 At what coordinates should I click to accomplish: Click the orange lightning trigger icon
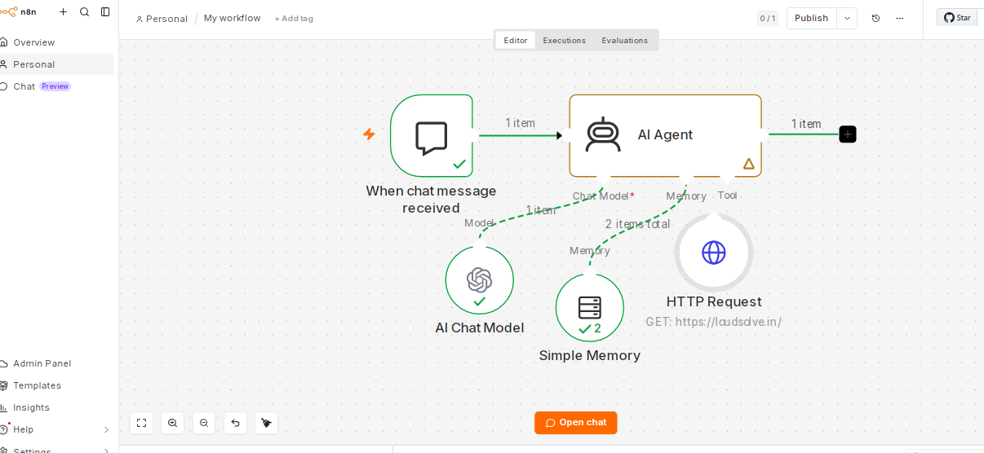pyautogui.click(x=369, y=134)
